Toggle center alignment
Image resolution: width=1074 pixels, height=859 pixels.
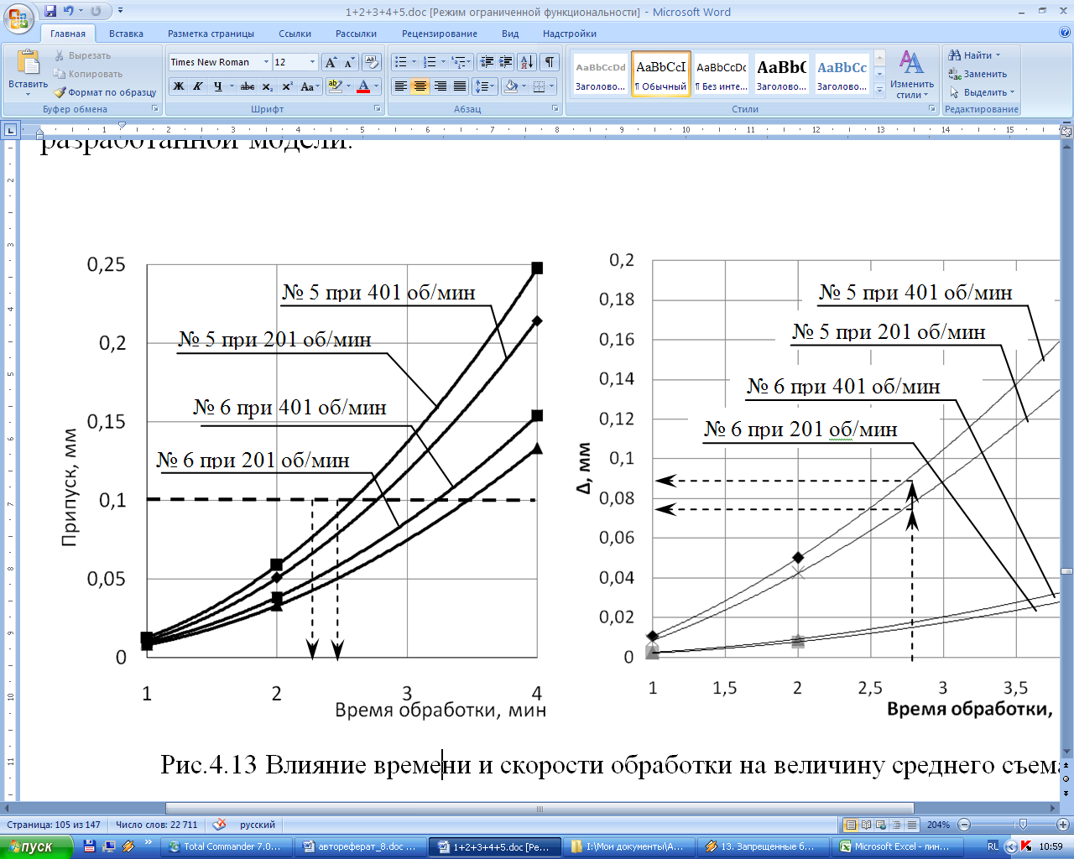420,86
